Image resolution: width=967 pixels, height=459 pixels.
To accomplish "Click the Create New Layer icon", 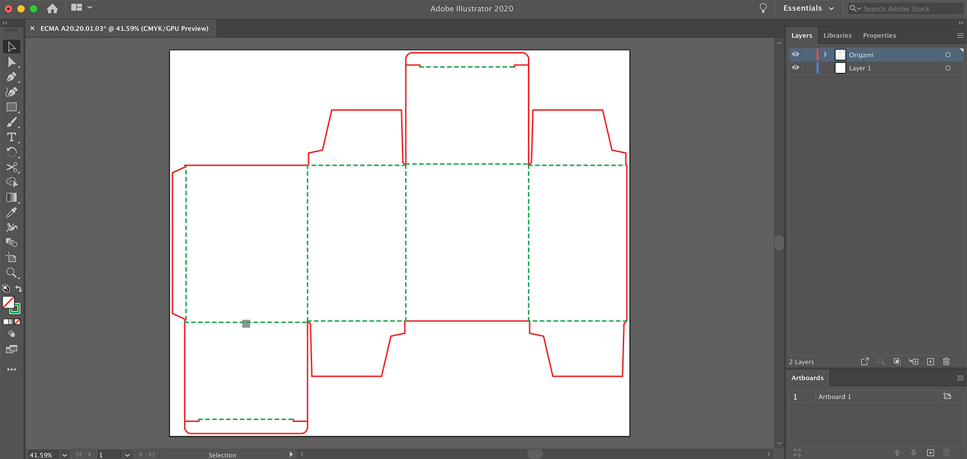I will [x=931, y=362].
